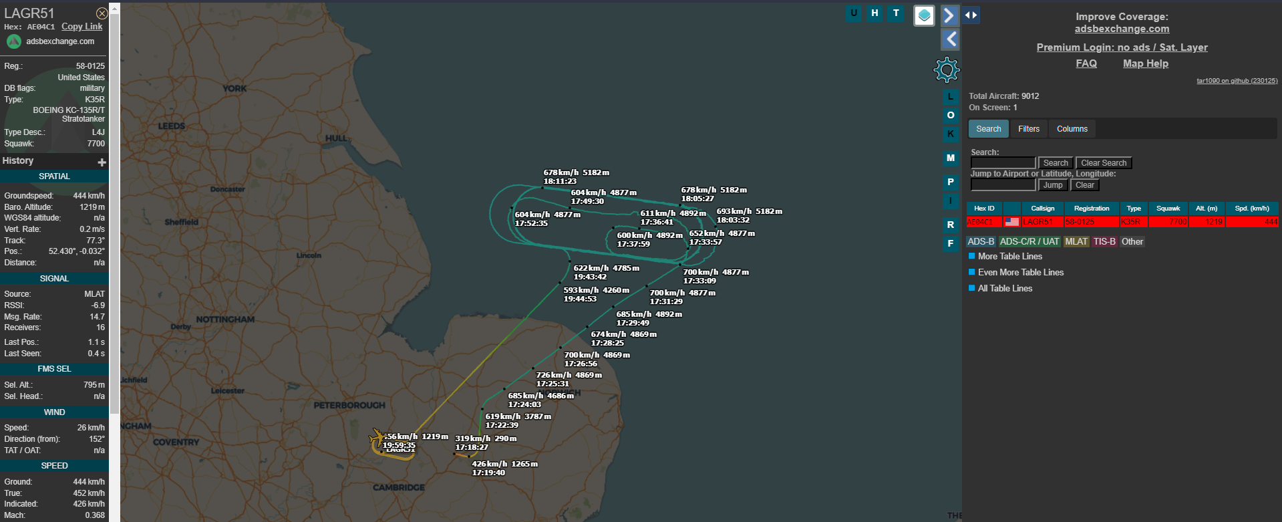Click the SPEED section header
Image resolution: width=1282 pixels, height=522 pixels.
(54, 466)
